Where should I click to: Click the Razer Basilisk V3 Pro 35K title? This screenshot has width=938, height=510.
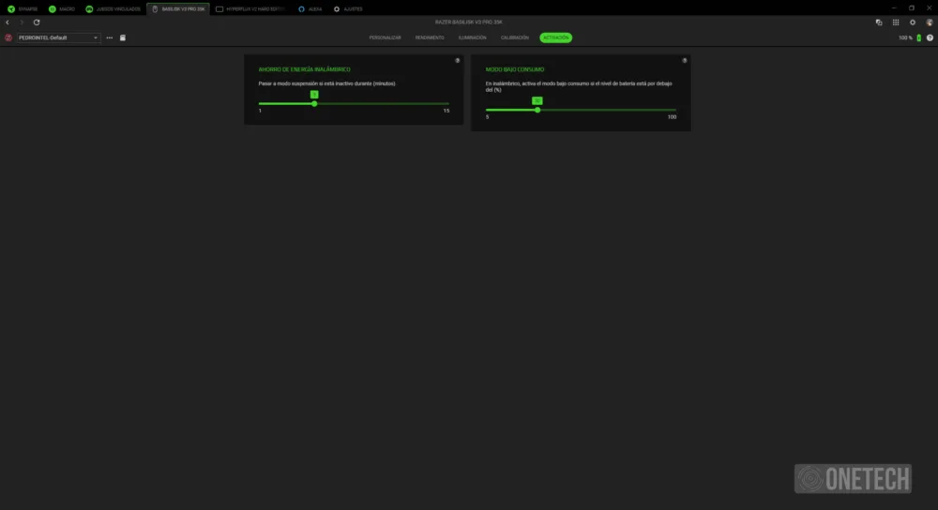[x=468, y=22]
